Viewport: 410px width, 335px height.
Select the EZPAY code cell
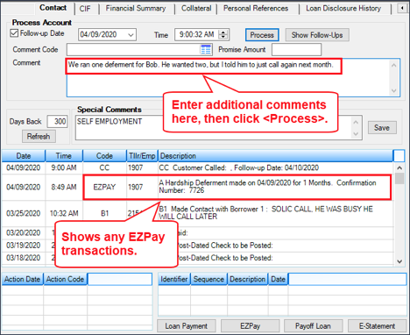click(104, 187)
